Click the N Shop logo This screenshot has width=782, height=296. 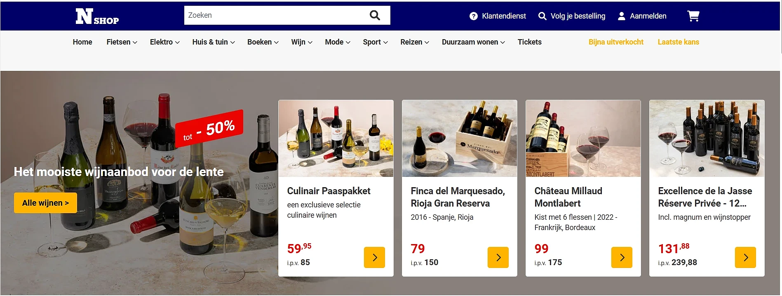pyautogui.click(x=97, y=16)
